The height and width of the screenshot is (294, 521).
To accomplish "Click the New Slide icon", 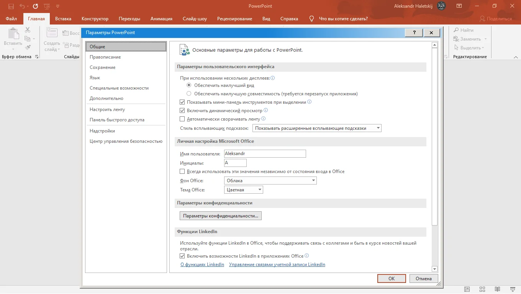I will pos(52,33).
